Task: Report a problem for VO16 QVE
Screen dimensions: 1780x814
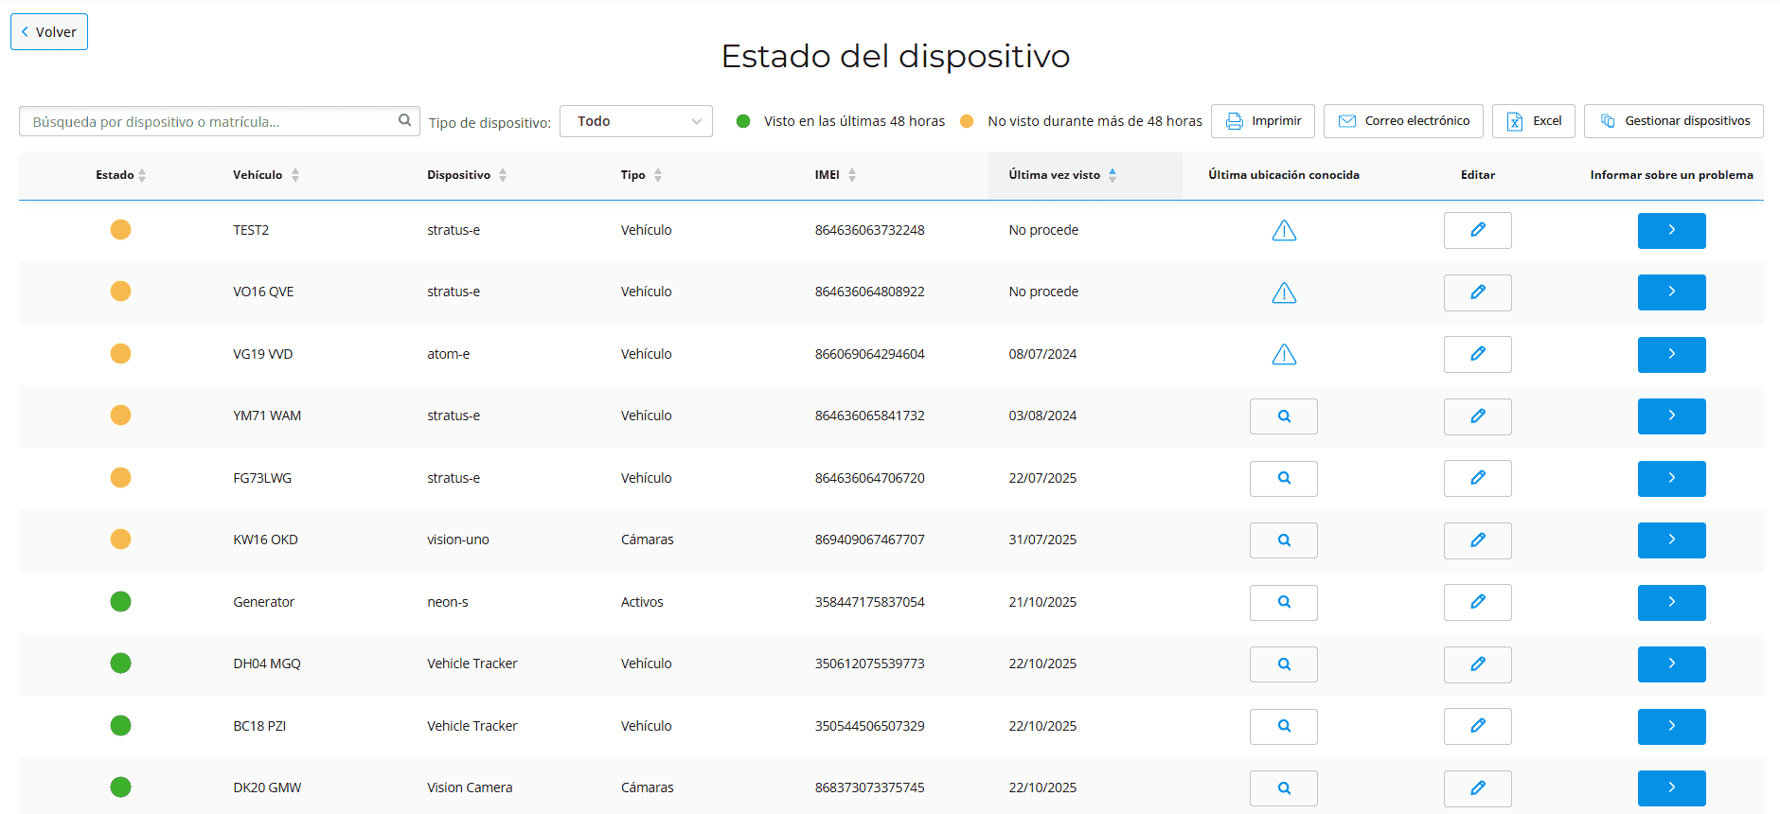Action: pos(1671,292)
